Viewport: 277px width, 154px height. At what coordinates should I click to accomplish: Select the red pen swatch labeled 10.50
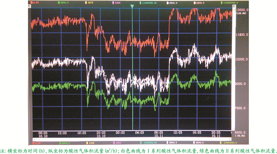click(x=31, y=3)
